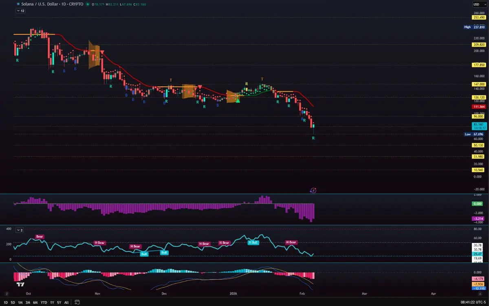
Task: Click the yellow 253.490 price label
Action: pos(478,17)
